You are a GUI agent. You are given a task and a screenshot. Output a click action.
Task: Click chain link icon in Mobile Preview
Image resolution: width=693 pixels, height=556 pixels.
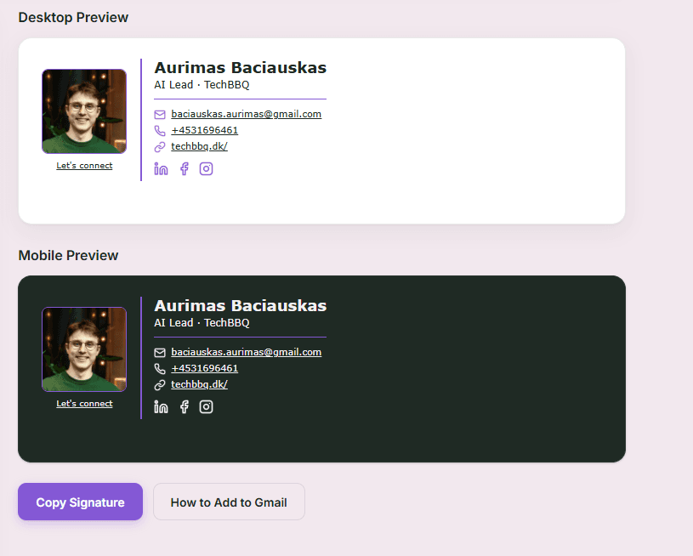[x=160, y=385]
